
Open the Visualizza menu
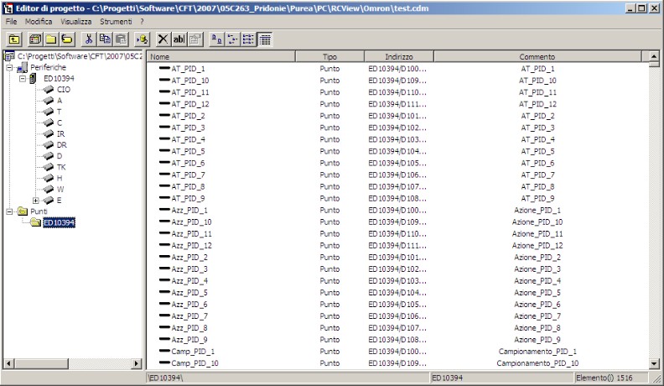click(75, 21)
